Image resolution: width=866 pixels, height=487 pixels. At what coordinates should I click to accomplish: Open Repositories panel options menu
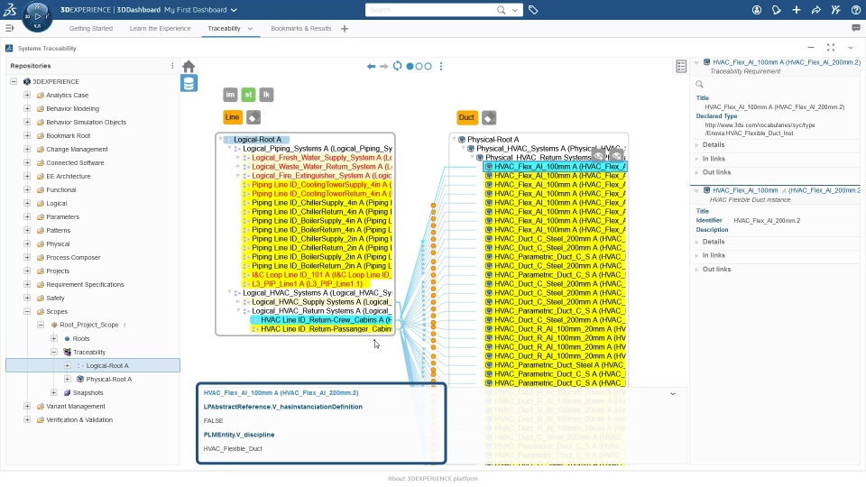(x=172, y=66)
